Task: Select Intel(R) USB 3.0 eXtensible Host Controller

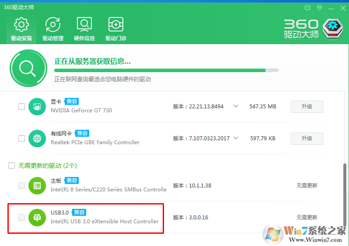Action: coord(105,222)
